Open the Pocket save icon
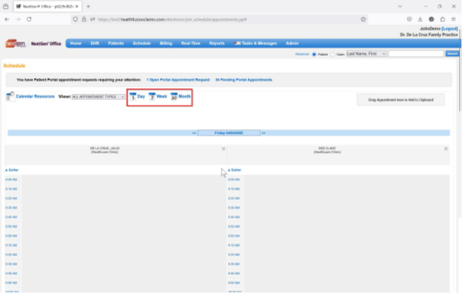 pyautogui.click(x=409, y=20)
